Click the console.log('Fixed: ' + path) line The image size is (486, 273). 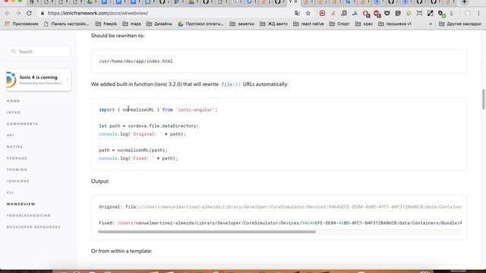(x=138, y=158)
